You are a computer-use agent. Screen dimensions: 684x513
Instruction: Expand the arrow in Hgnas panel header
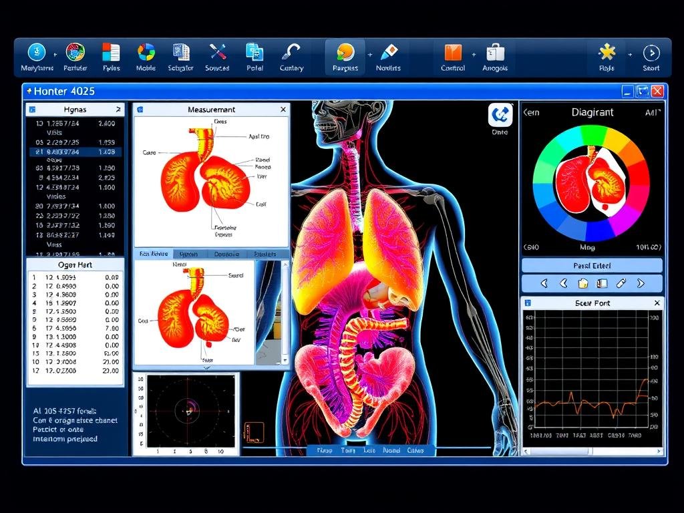click(x=118, y=110)
